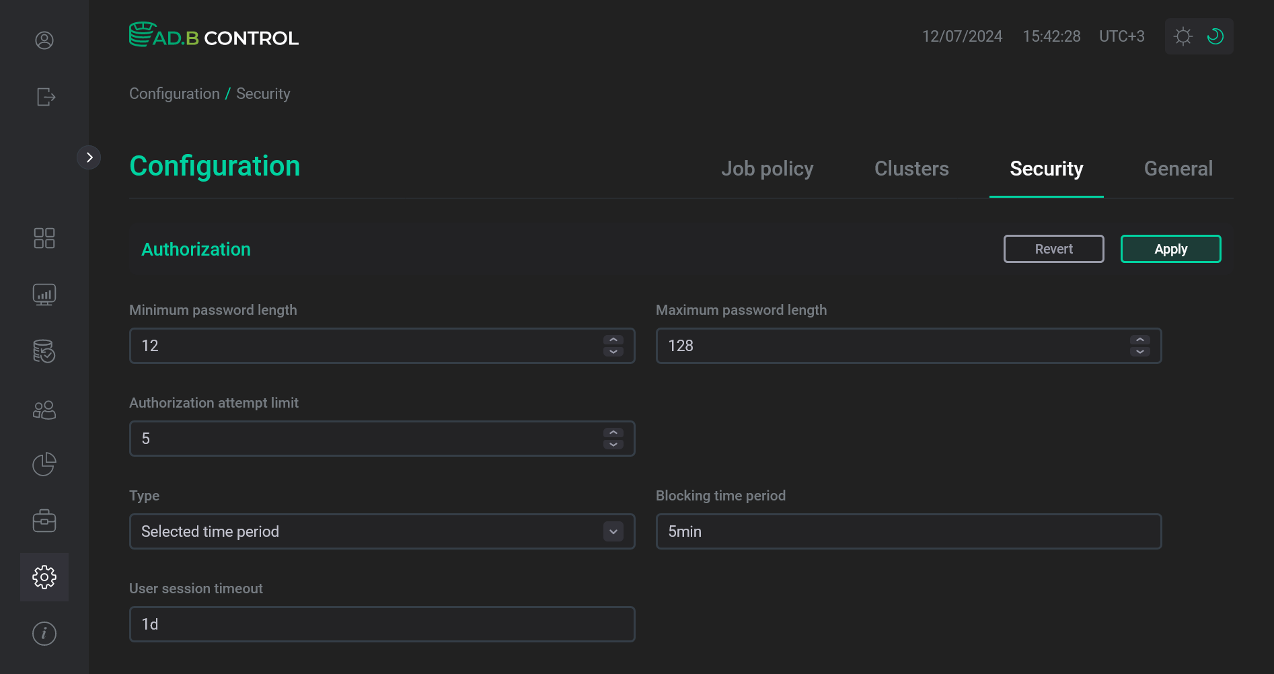1274x674 pixels.
Task: Open the Clusters tab
Action: (x=911, y=169)
